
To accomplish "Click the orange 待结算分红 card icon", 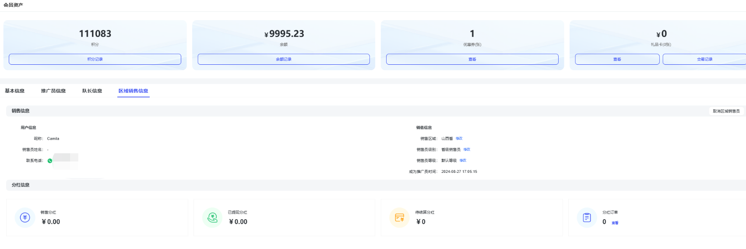I will [399, 217].
